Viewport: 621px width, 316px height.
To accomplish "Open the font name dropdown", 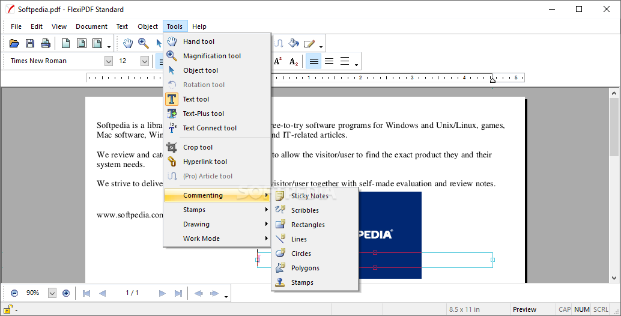I will [109, 61].
